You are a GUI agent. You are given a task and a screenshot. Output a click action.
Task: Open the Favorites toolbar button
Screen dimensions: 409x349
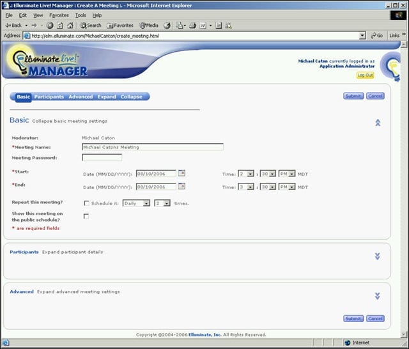point(120,26)
